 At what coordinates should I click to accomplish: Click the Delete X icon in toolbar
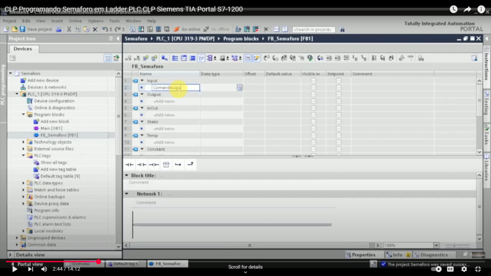95,29
